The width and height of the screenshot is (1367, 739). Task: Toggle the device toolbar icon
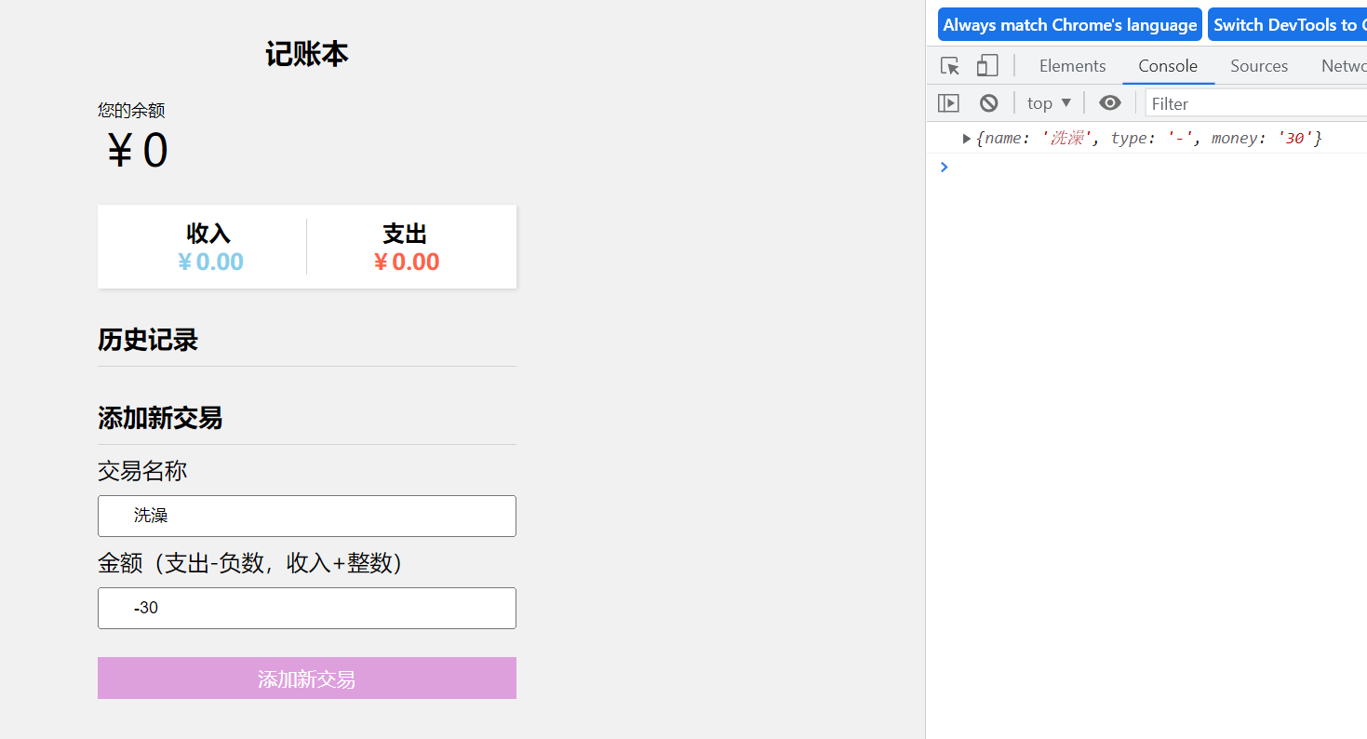click(987, 66)
